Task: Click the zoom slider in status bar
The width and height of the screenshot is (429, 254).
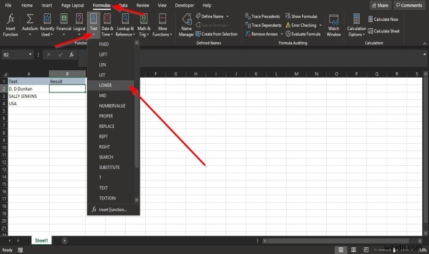Action: (x=394, y=250)
